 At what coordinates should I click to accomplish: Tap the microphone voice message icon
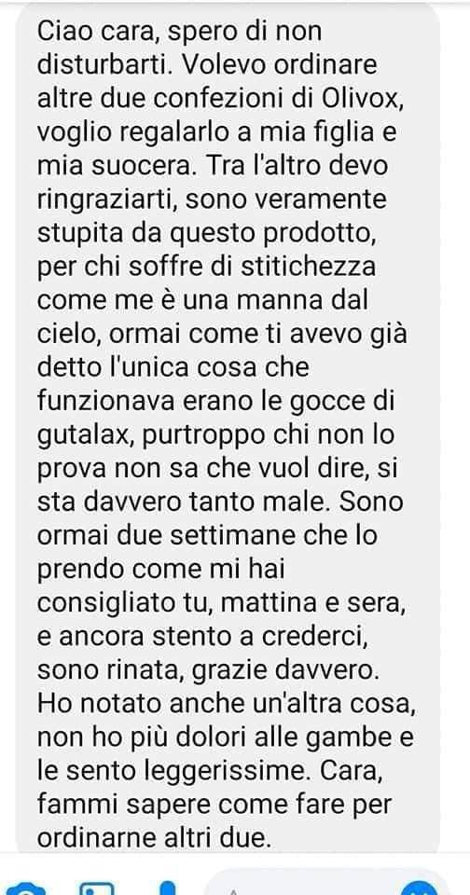167,888
